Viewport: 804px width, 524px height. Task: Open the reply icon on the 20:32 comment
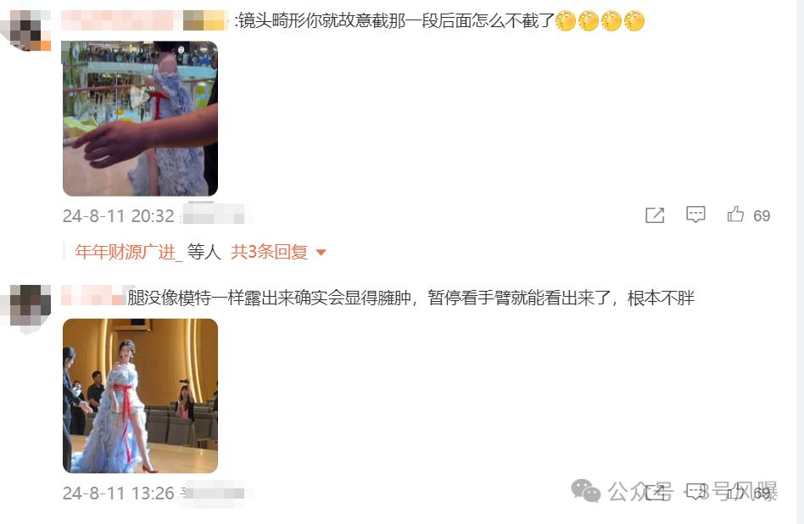[x=695, y=215]
